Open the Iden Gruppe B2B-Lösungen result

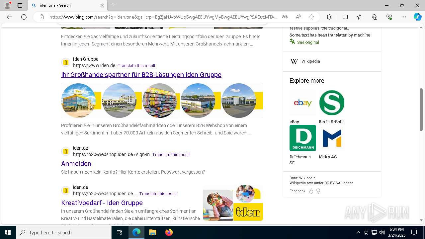[141, 75]
